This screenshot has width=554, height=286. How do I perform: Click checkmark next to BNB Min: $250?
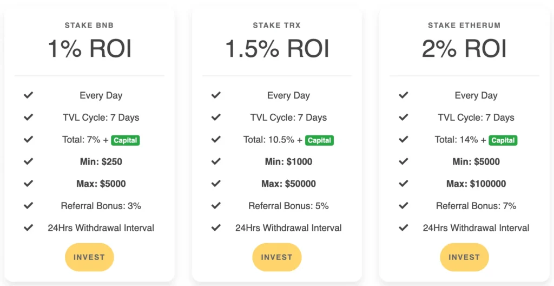tap(29, 161)
